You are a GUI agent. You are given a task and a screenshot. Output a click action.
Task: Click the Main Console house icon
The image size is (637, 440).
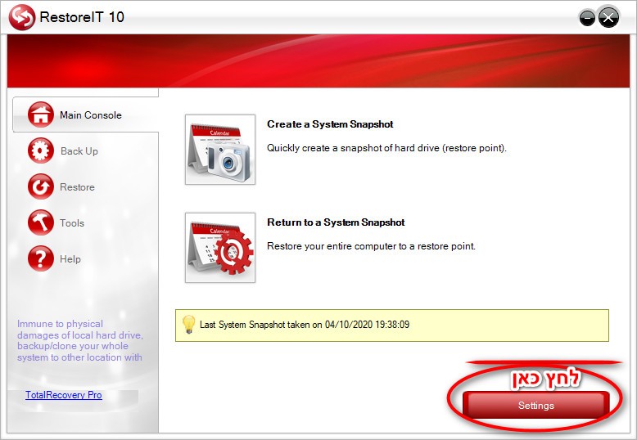coord(40,115)
